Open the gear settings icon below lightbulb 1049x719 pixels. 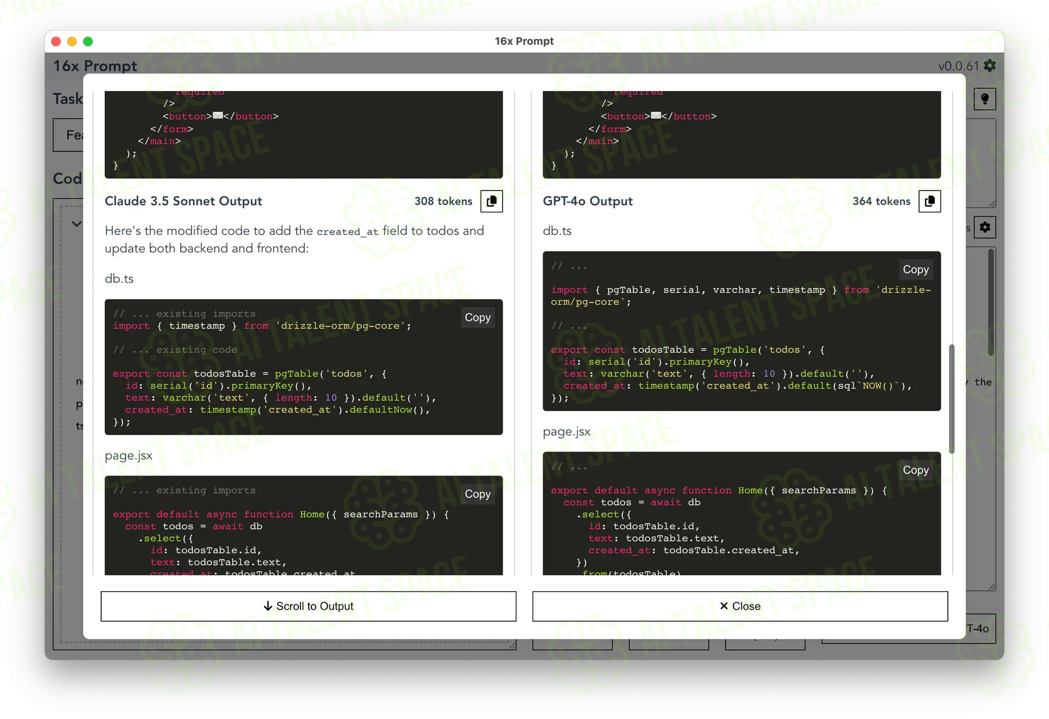tap(985, 227)
